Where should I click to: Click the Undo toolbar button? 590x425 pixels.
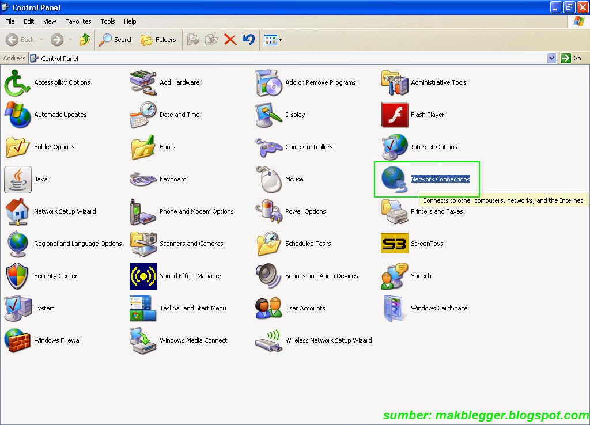pyautogui.click(x=248, y=40)
